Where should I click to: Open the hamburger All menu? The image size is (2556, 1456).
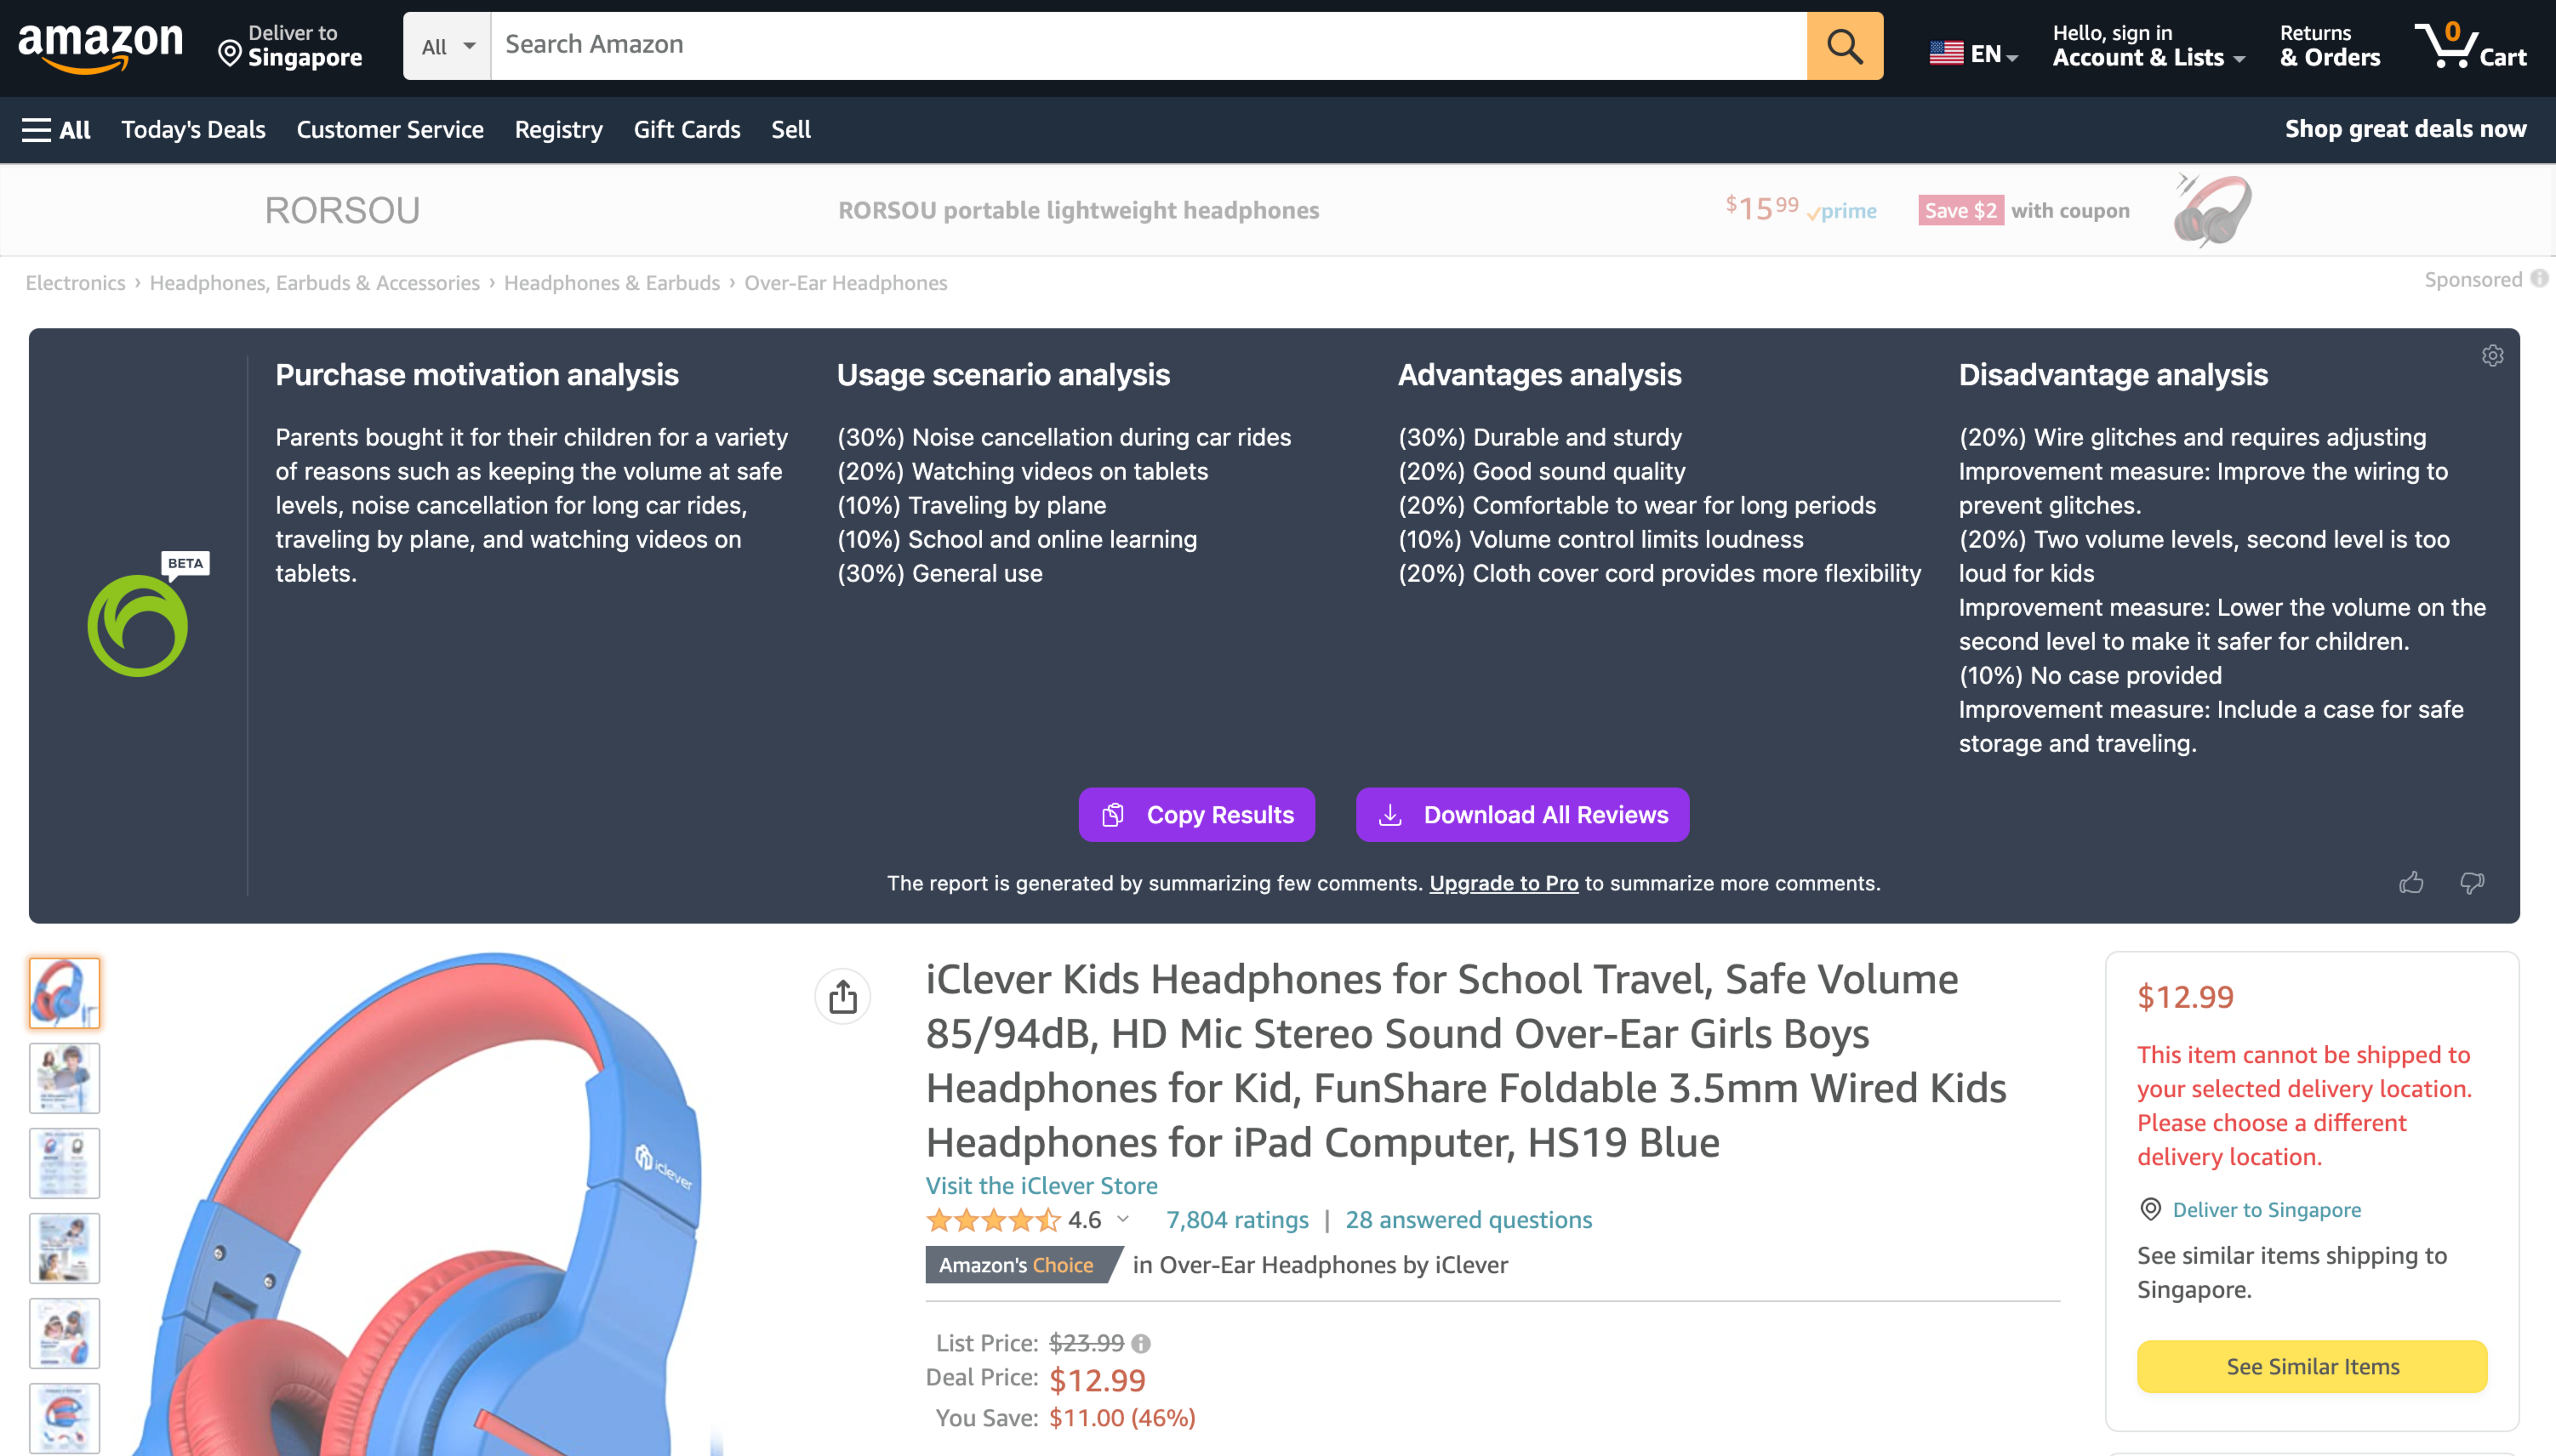coord(56,130)
